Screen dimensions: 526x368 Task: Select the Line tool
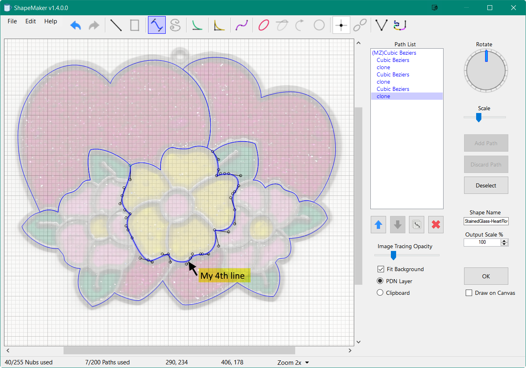click(116, 25)
